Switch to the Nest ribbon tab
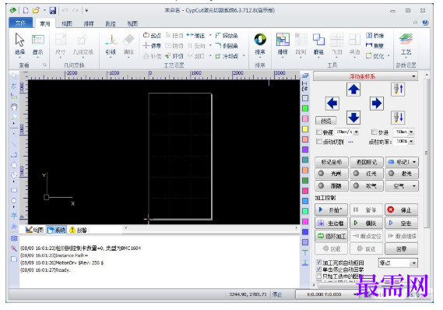This screenshot has height=310, width=443. pos(89,23)
